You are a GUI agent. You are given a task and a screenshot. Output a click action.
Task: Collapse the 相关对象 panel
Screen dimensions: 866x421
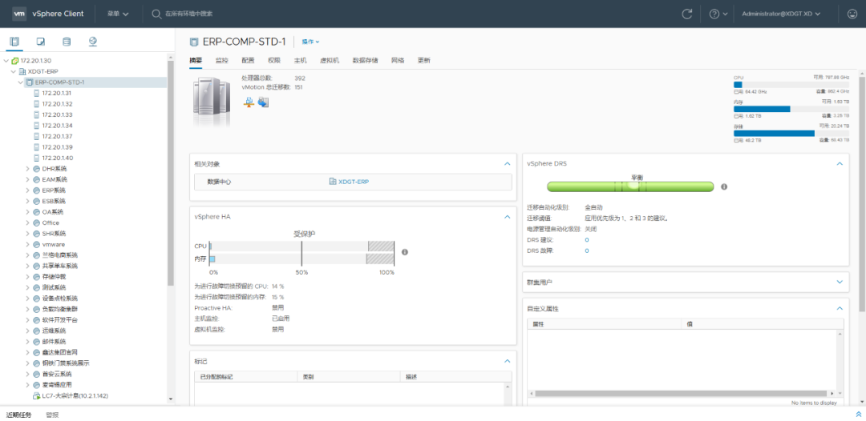click(x=507, y=163)
